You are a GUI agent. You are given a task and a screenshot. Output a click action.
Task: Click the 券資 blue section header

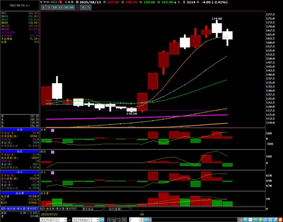20,130
